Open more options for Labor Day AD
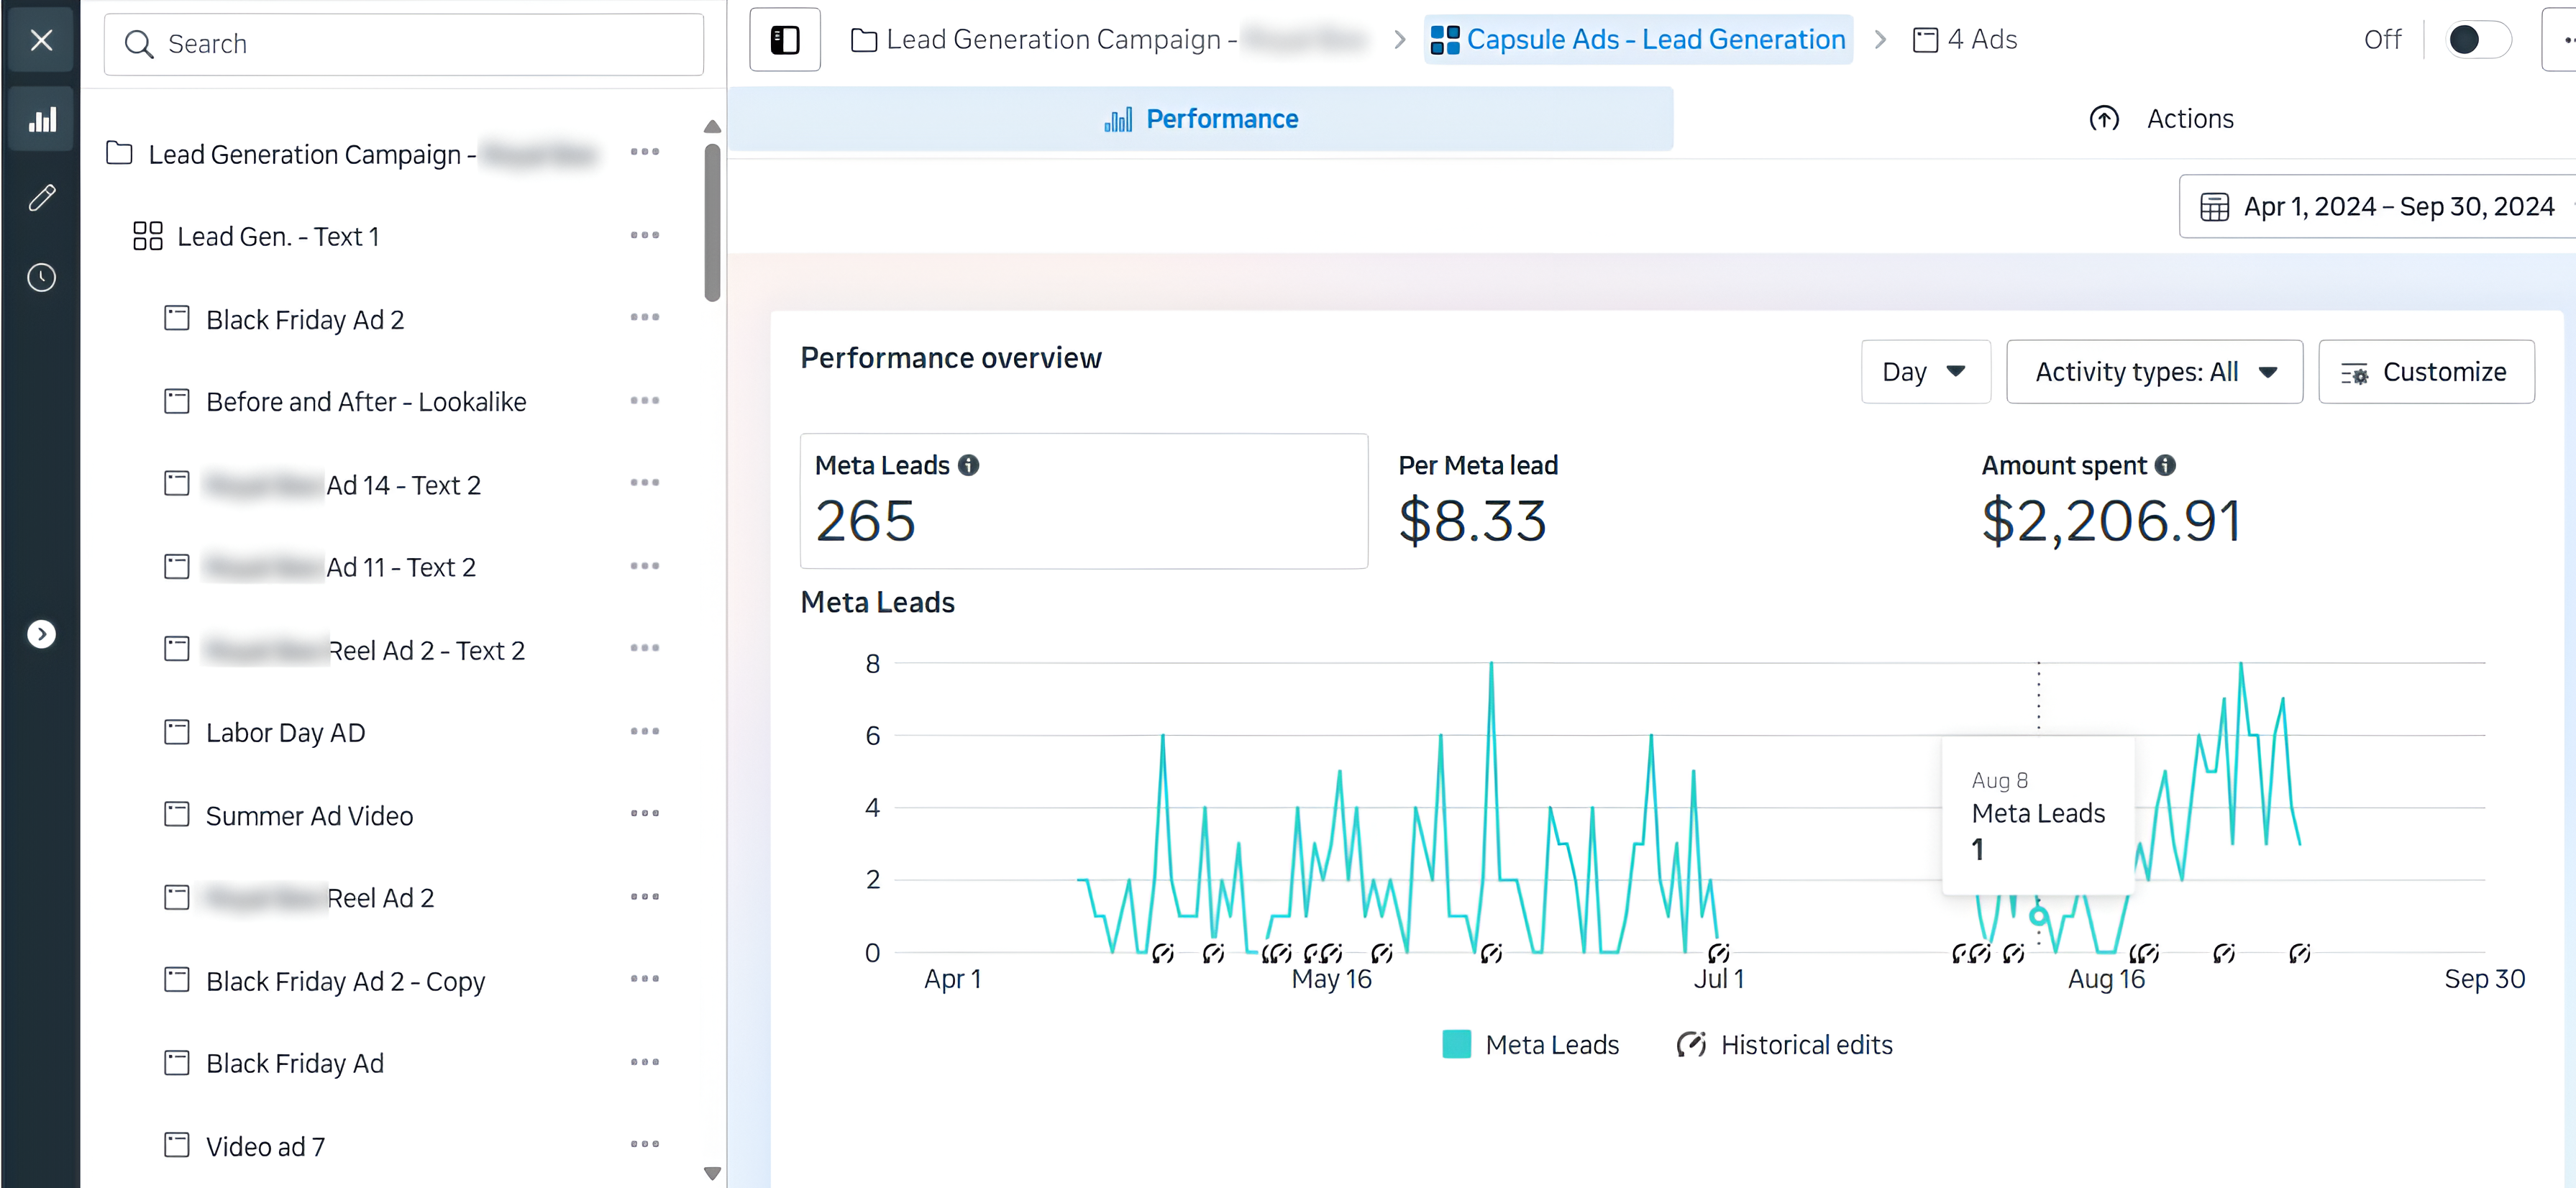Screen dimensions: 2576x1188 click(645, 732)
